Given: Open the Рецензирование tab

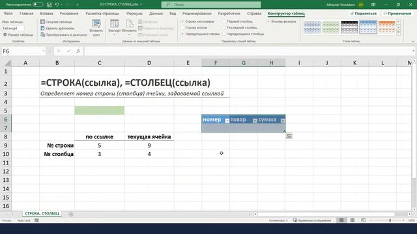Looking at the screenshot, I should [x=197, y=13].
